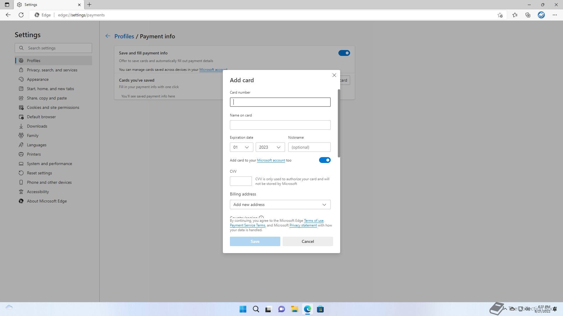Screen dimensions: 563x316
Task: Click the dialog vertical scrollbar
Action: [339, 123]
